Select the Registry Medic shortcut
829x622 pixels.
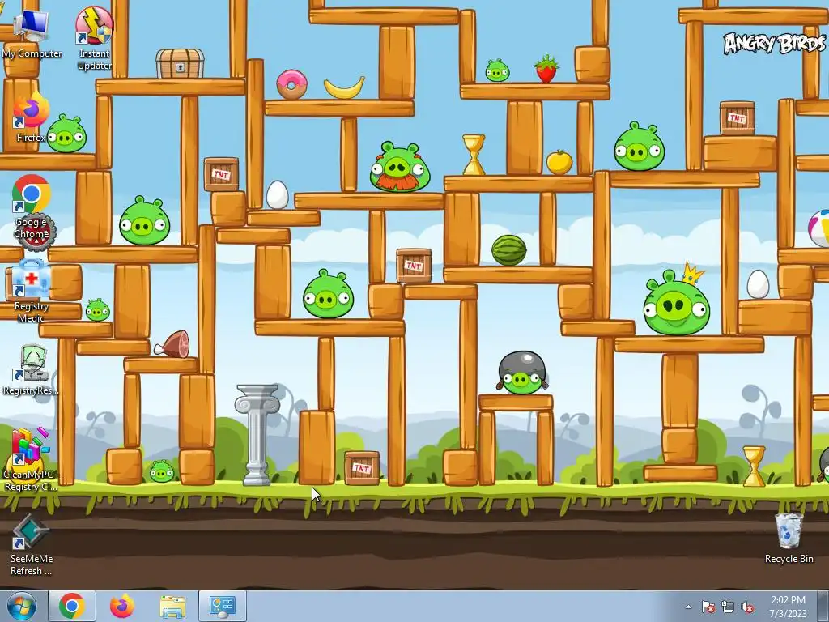point(32,292)
